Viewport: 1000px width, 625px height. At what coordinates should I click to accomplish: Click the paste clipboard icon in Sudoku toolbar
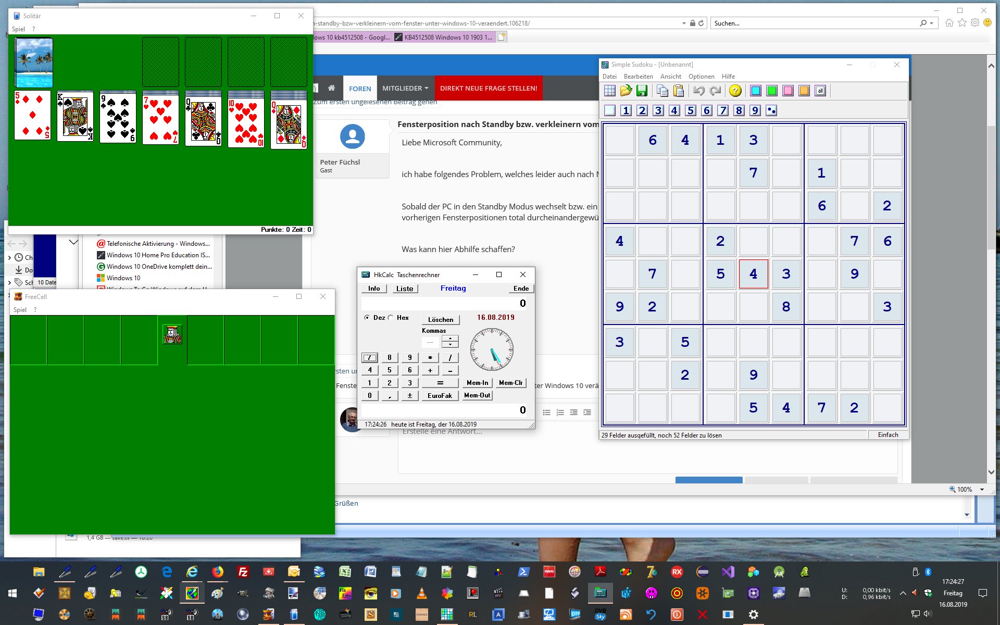point(679,91)
